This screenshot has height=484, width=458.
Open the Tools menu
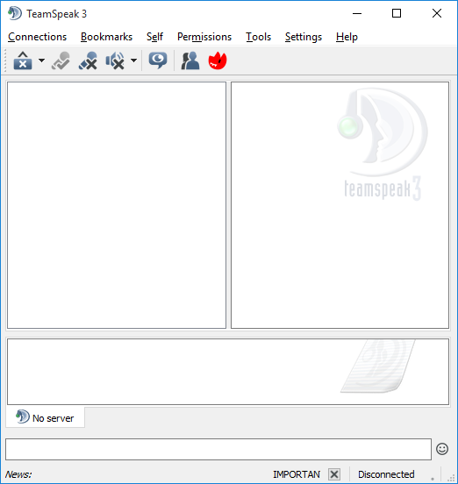pyautogui.click(x=259, y=37)
